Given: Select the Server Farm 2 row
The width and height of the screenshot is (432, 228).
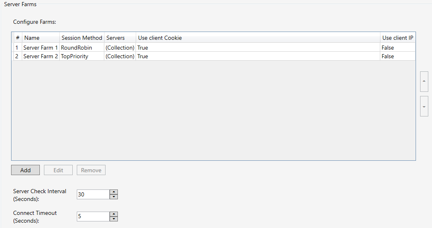Looking at the screenshot, I should coord(40,56).
